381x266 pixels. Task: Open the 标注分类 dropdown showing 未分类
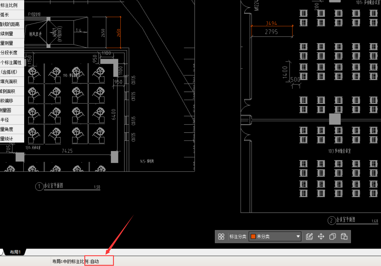pos(275,236)
